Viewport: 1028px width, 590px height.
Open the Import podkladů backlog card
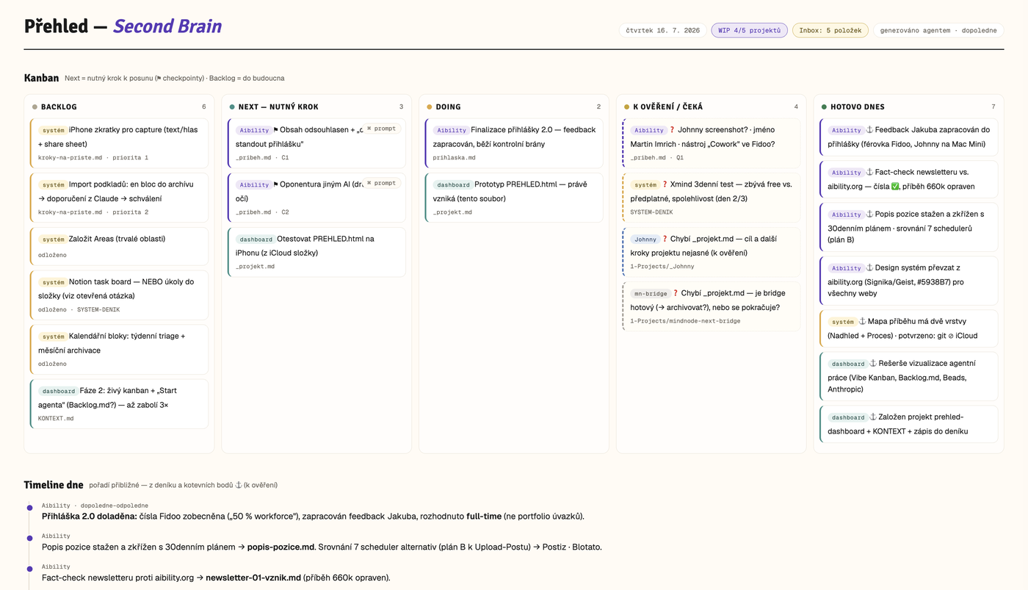(119, 197)
